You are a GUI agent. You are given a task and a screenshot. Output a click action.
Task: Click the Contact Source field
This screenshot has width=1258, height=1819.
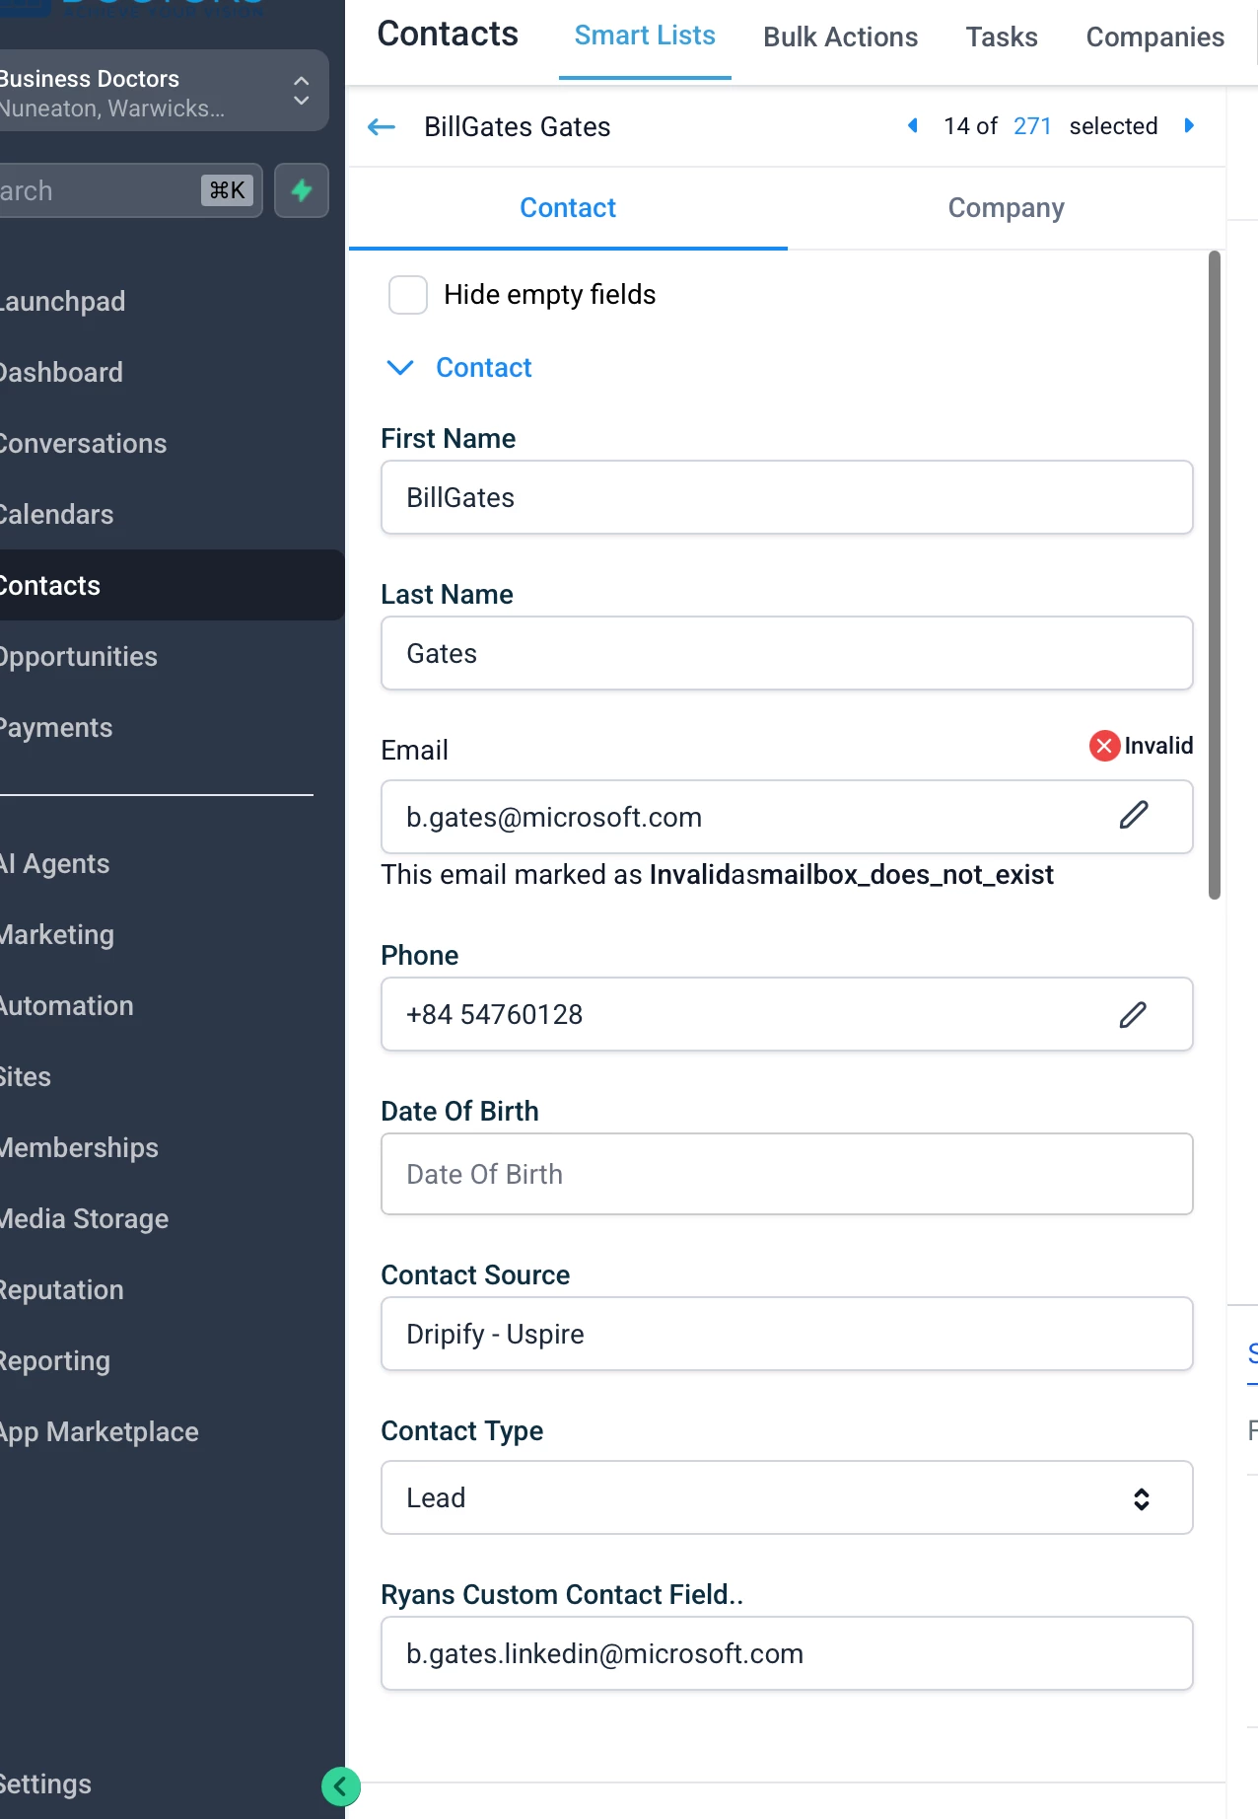(x=787, y=1334)
